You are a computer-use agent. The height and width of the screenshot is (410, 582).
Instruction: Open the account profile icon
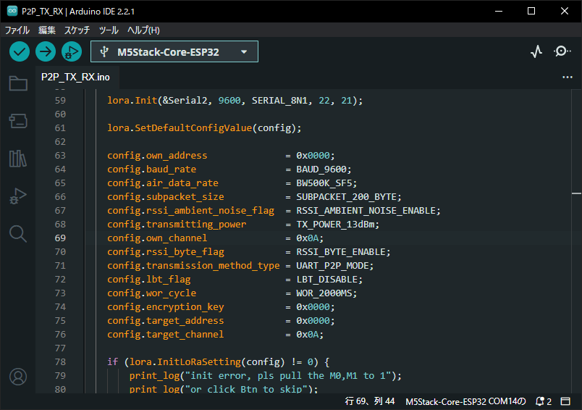[18, 377]
